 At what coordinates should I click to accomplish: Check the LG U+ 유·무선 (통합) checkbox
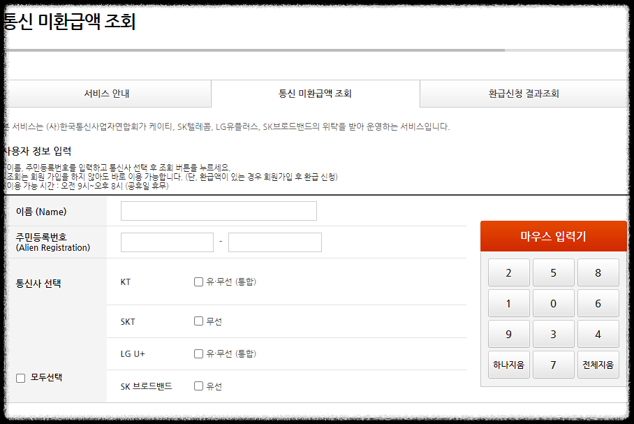click(x=198, y=354)
